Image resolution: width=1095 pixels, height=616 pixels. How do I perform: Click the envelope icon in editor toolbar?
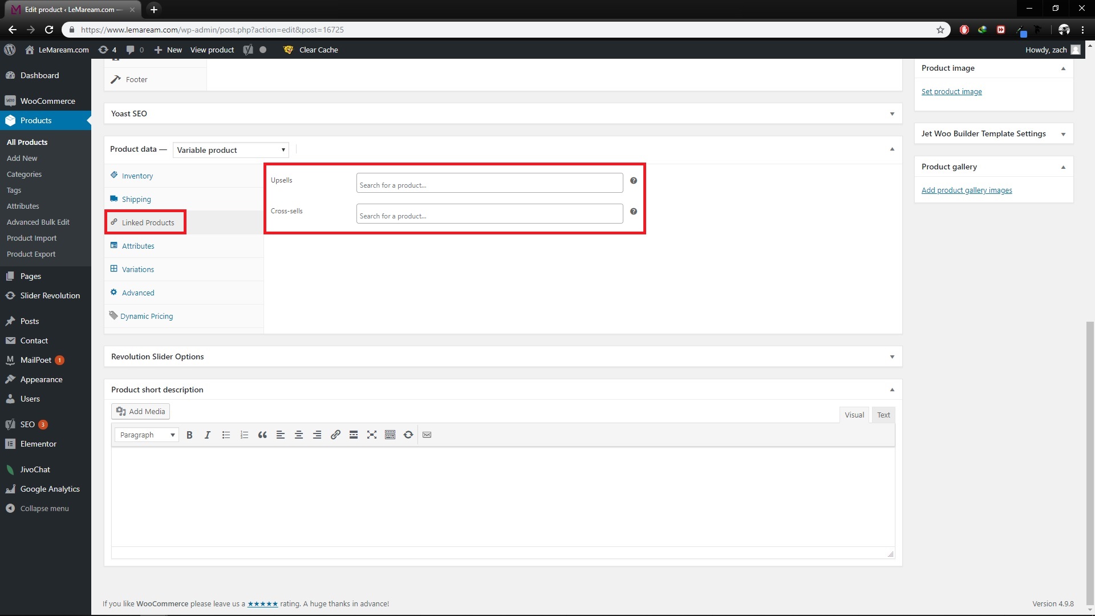click(x=427, y=435)
